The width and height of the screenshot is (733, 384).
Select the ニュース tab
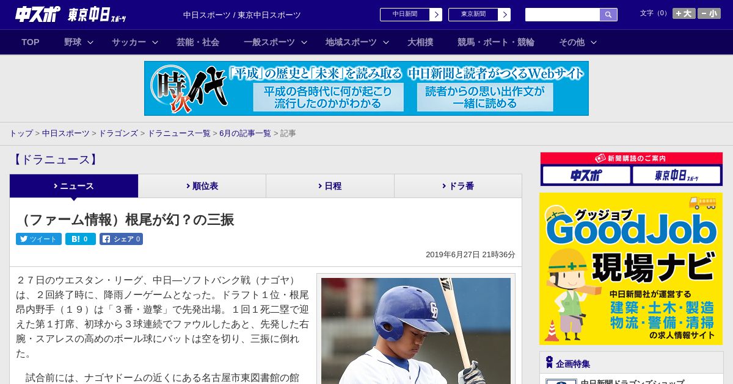click(74, 186)
